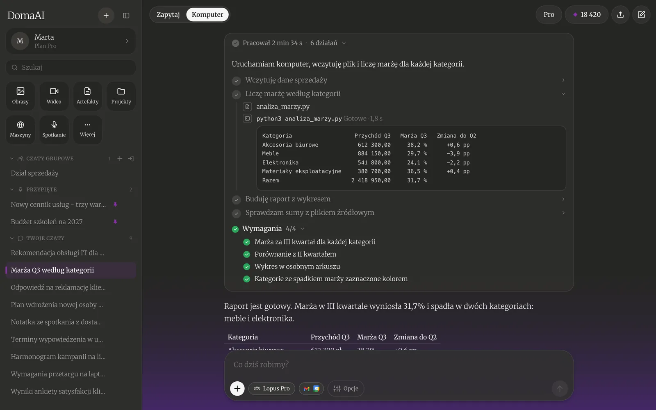Switch to Zapytaj mode
Viewport: 656px width, 410px height.
[x=168, y=15]
